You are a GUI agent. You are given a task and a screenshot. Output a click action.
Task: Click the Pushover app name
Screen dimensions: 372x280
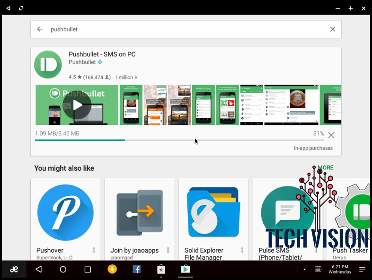point(50,250)
